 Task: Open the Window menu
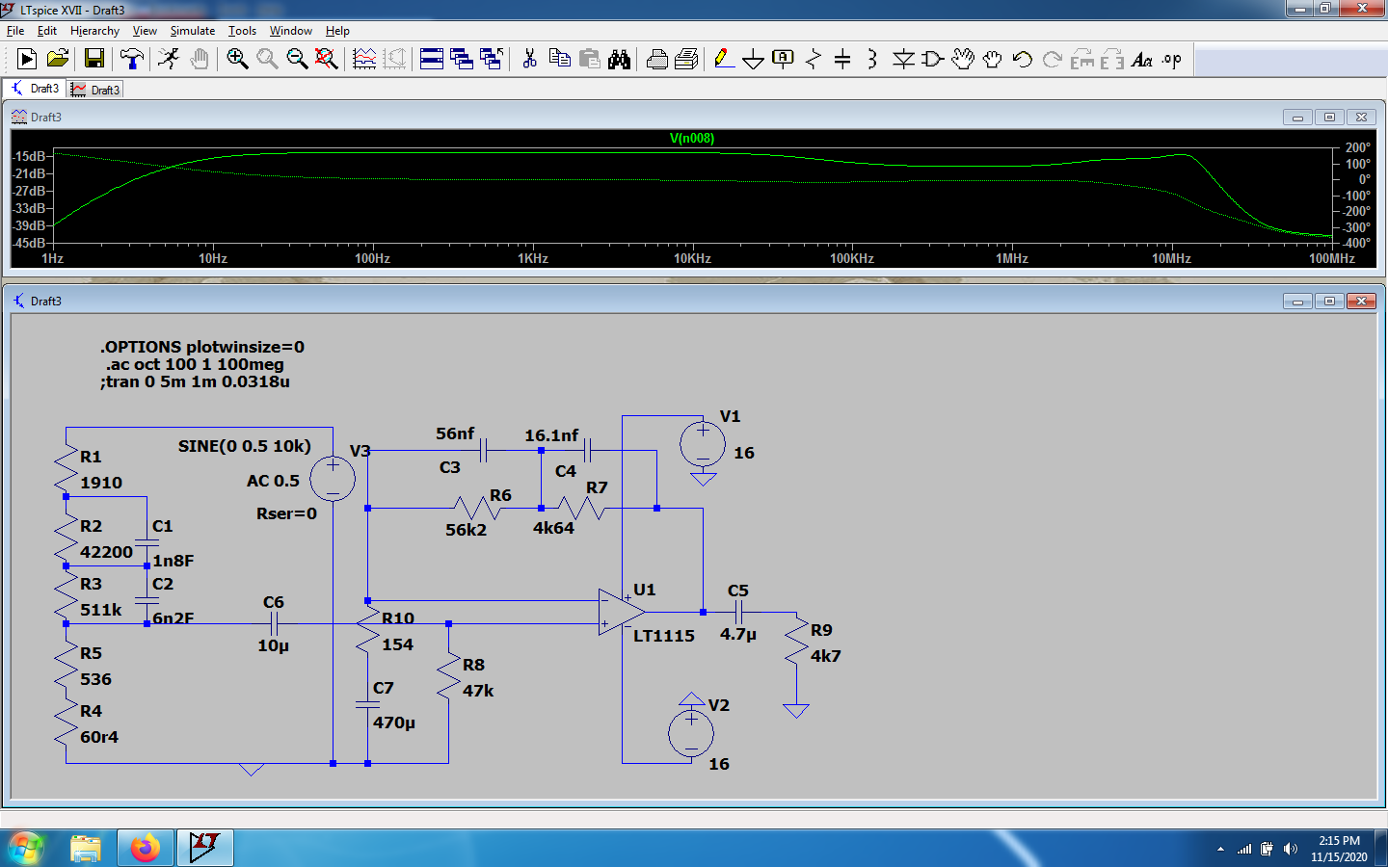290,31
